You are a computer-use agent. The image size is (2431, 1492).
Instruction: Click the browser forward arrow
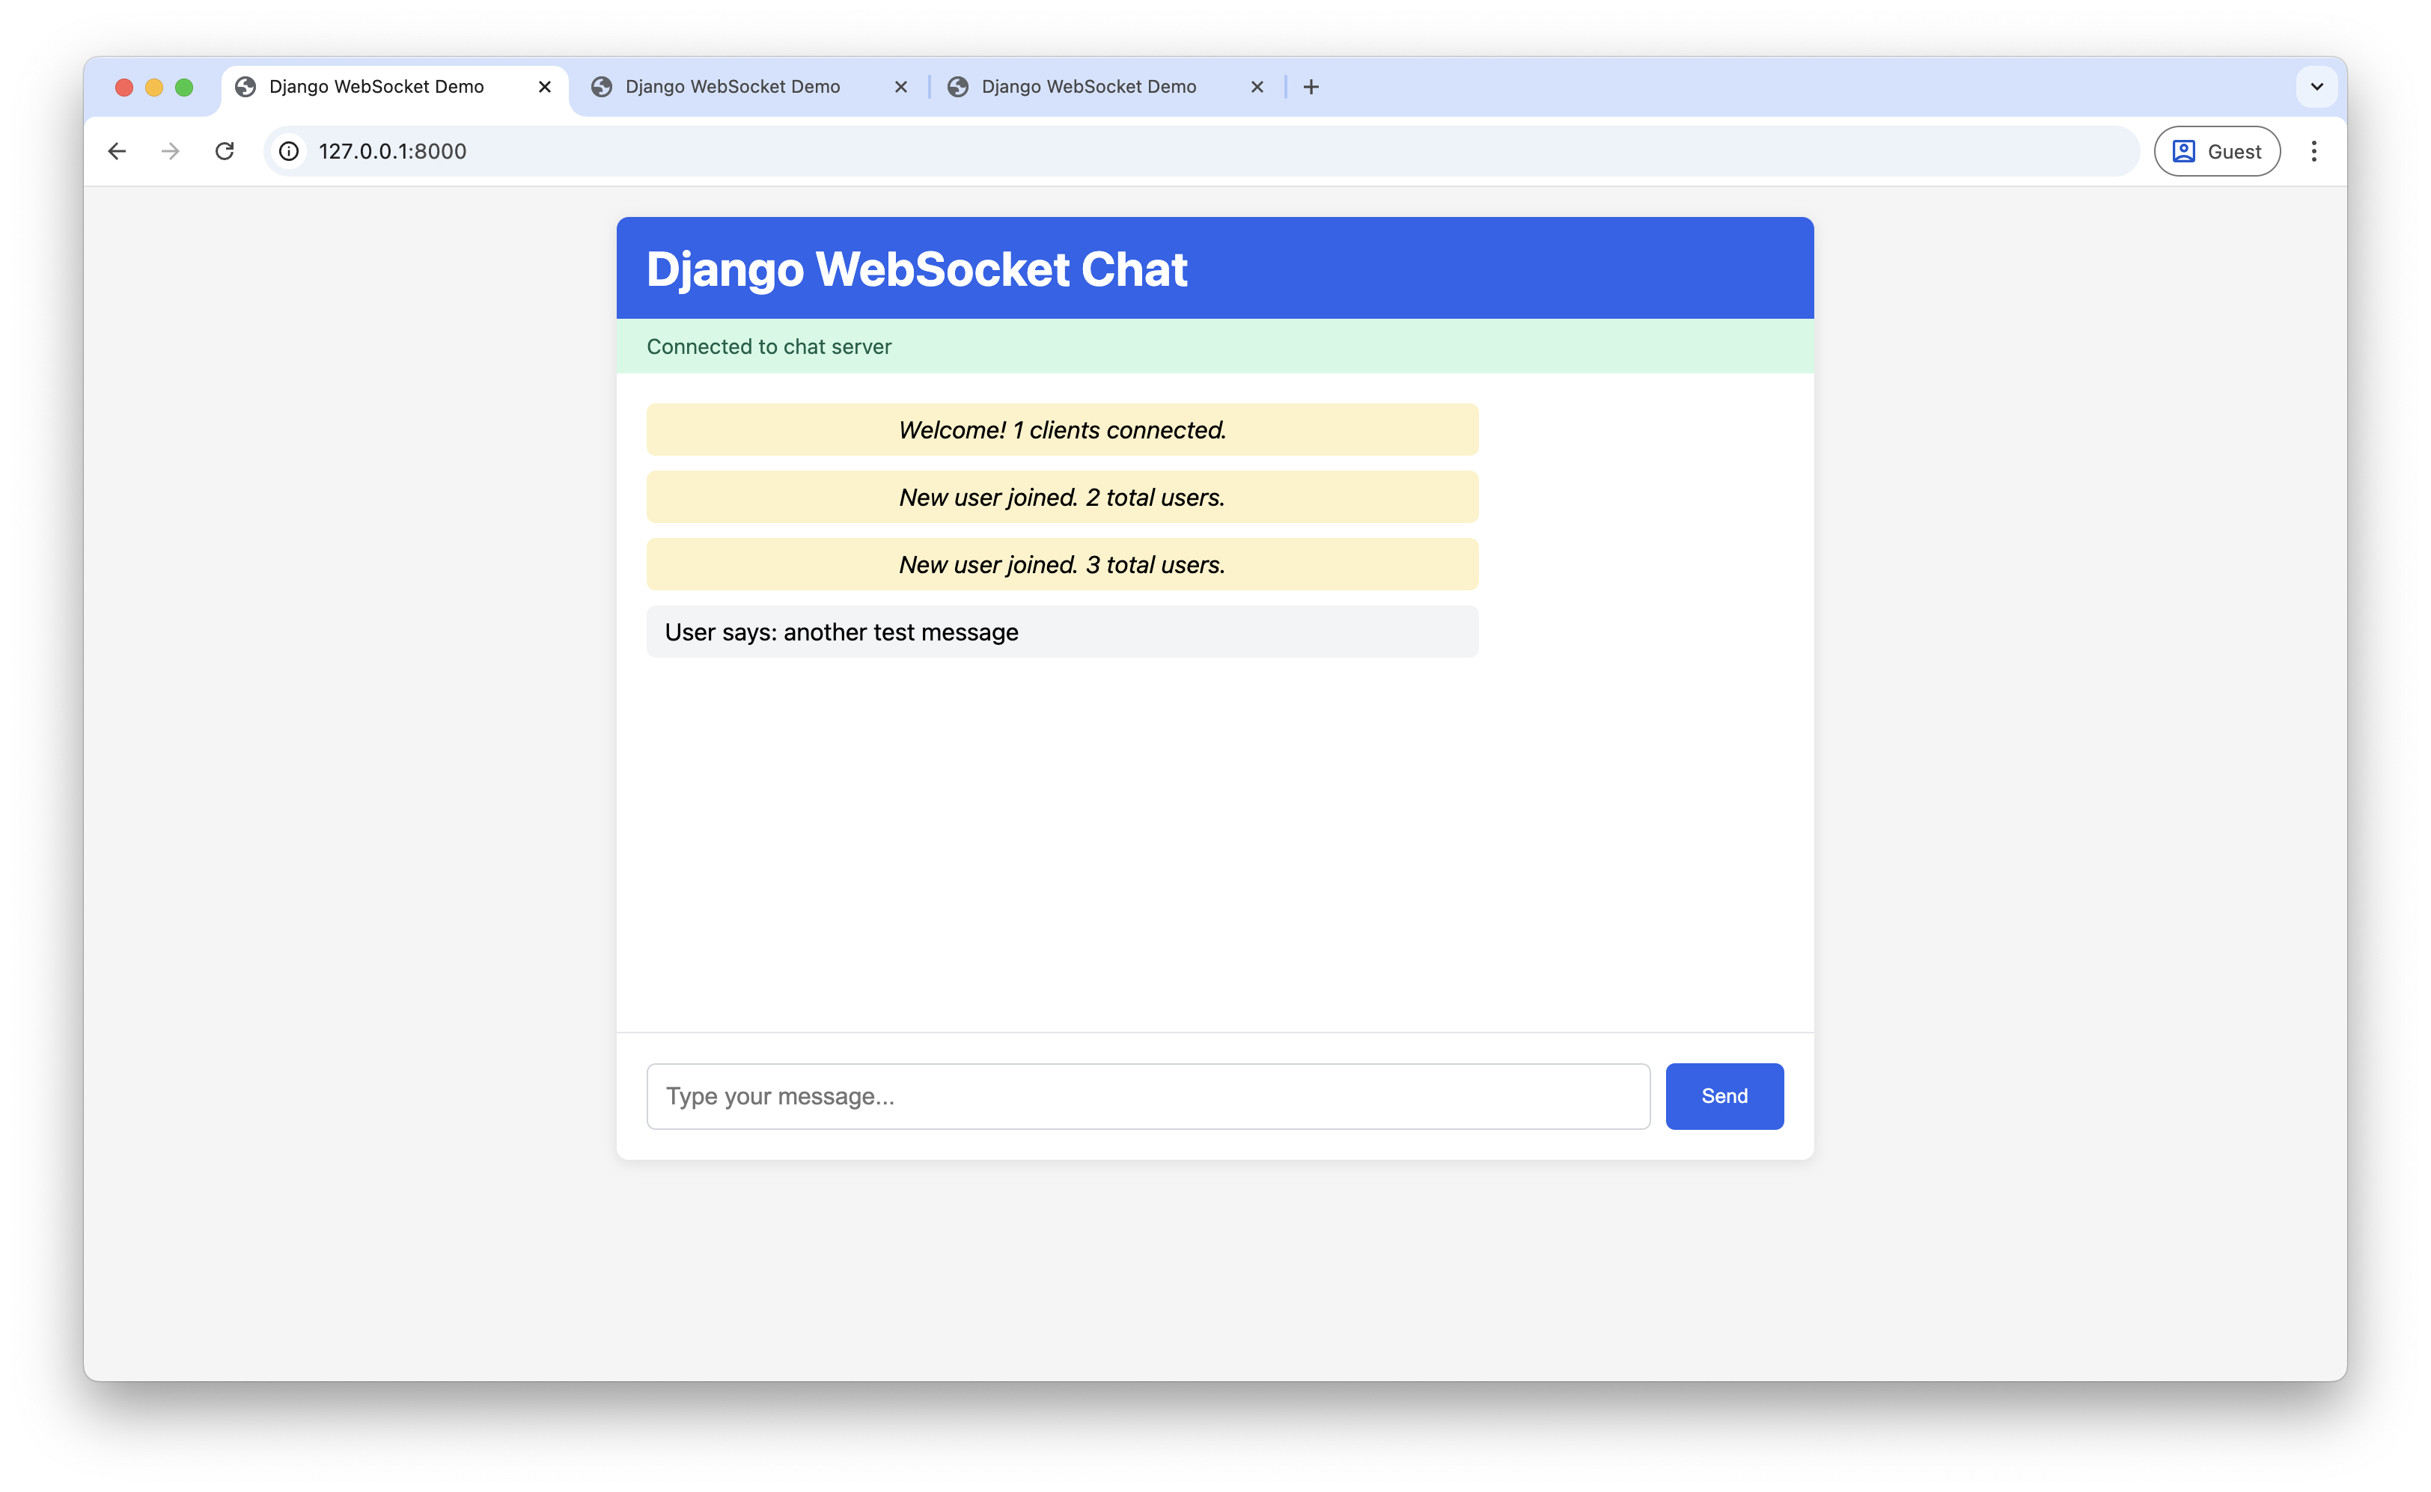pyautogui.click(x=170, y=151)
